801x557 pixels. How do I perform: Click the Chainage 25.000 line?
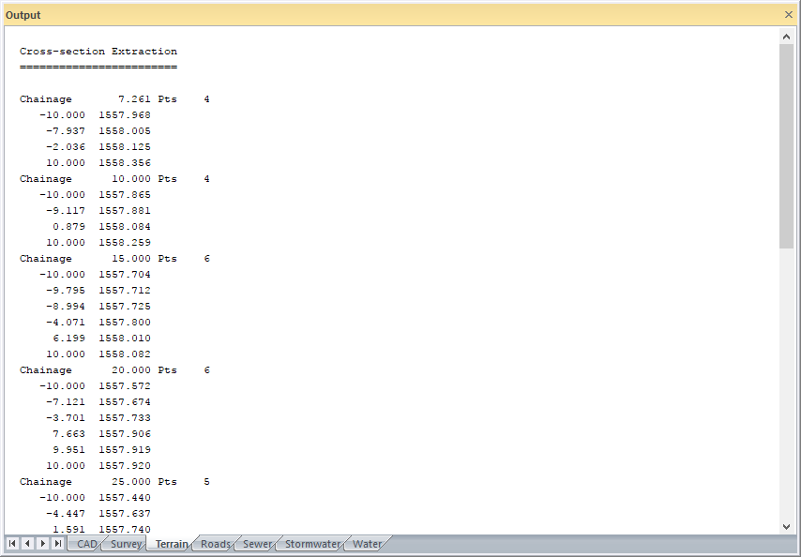pos(114,482)
